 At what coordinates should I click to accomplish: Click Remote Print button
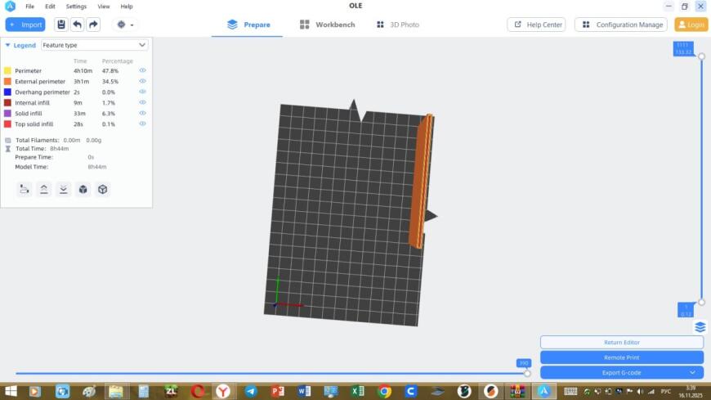tap(622, 357)
